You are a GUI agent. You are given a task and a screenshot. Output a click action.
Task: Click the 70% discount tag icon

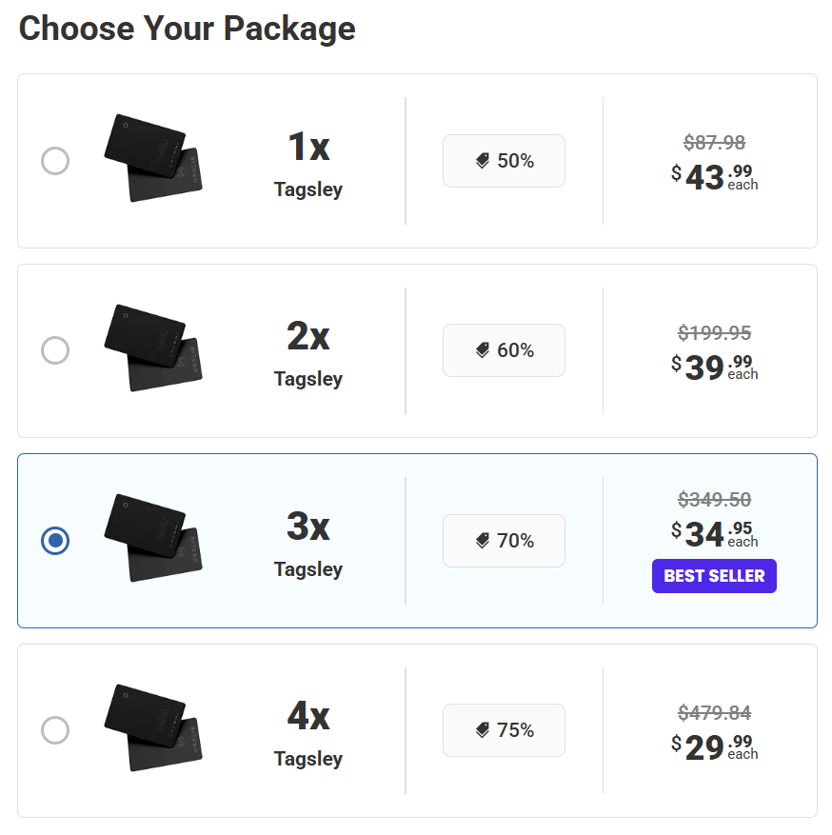point(483,542)
